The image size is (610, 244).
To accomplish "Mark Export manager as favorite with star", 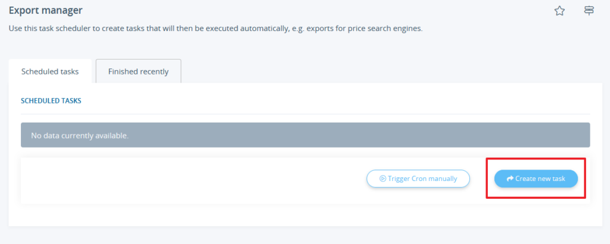I will coord(559,11).
